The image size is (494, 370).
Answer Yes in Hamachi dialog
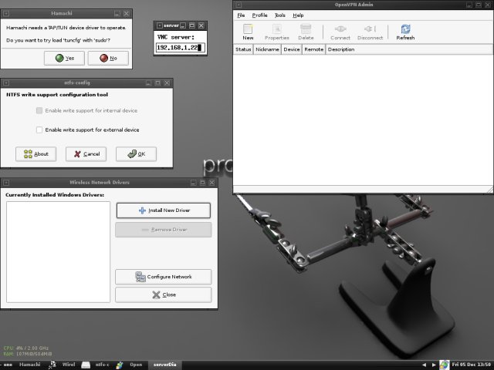click(x=64, y=59)
